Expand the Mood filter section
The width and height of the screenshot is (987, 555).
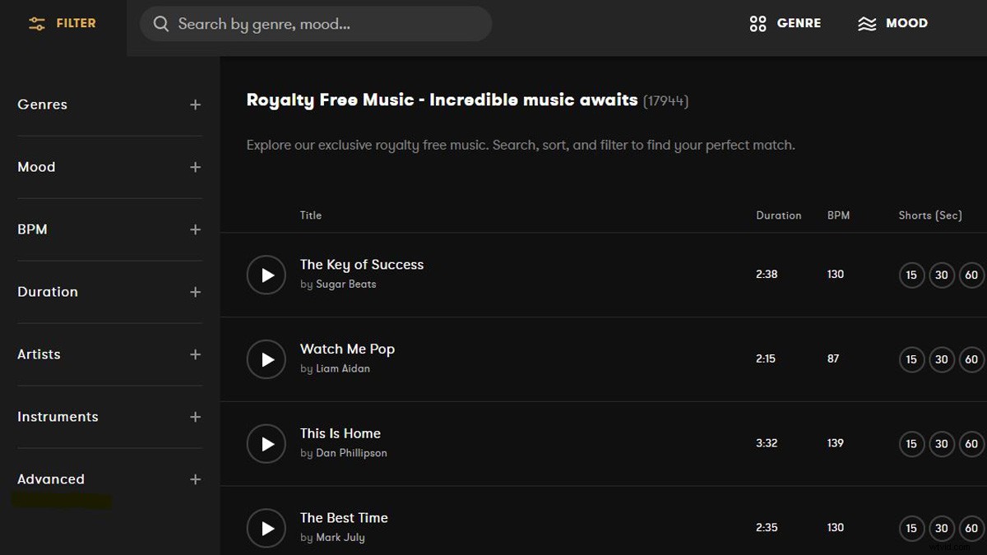point(195,167)
